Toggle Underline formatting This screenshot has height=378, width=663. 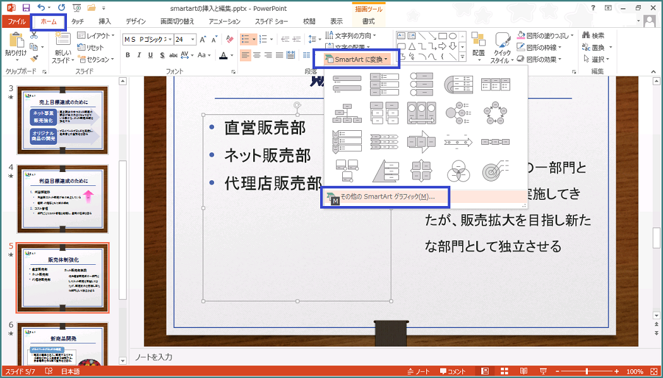150,55
